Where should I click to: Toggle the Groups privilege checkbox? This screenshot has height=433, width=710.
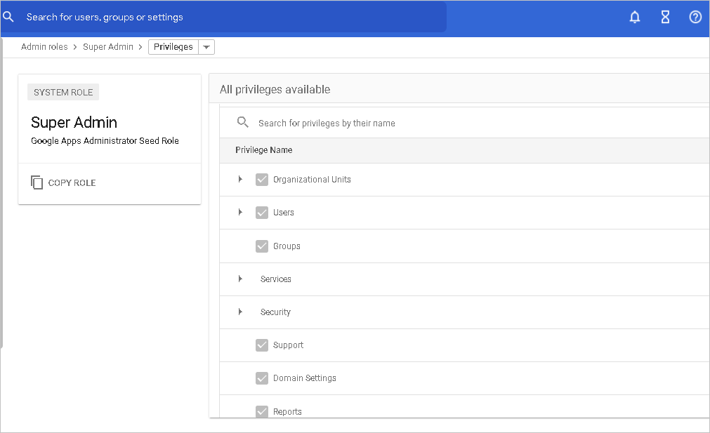tap(262, 246)
